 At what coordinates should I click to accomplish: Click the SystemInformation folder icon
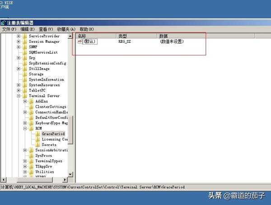tap(25, 80)
